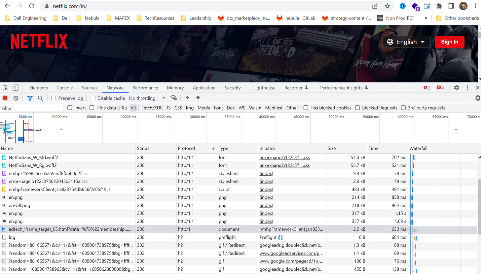
Task: Open the Sources tab
Action: 90,88
